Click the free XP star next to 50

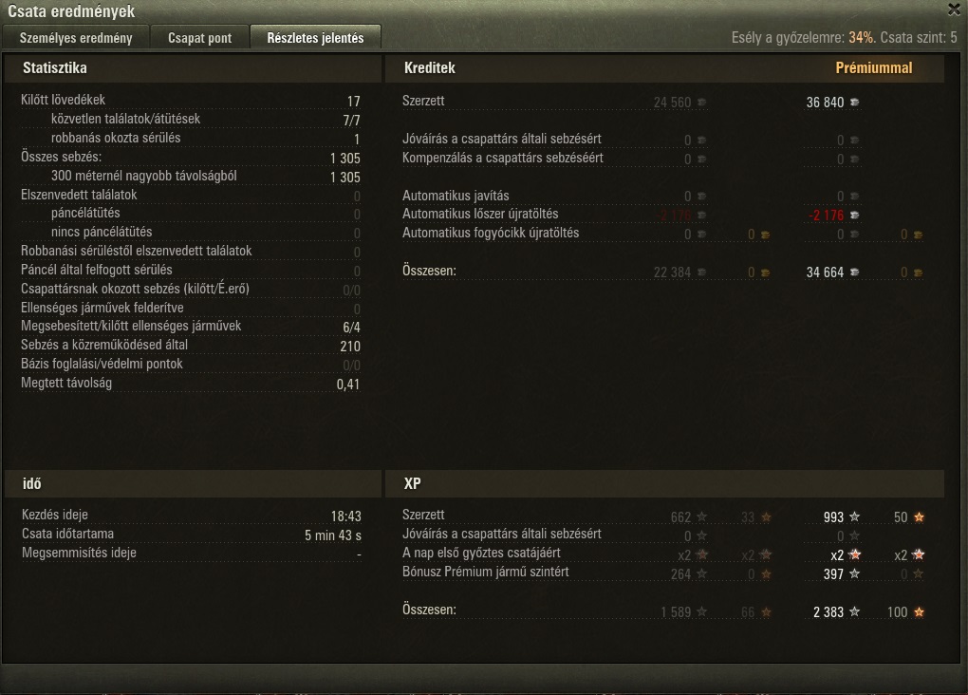click(920, 517)
